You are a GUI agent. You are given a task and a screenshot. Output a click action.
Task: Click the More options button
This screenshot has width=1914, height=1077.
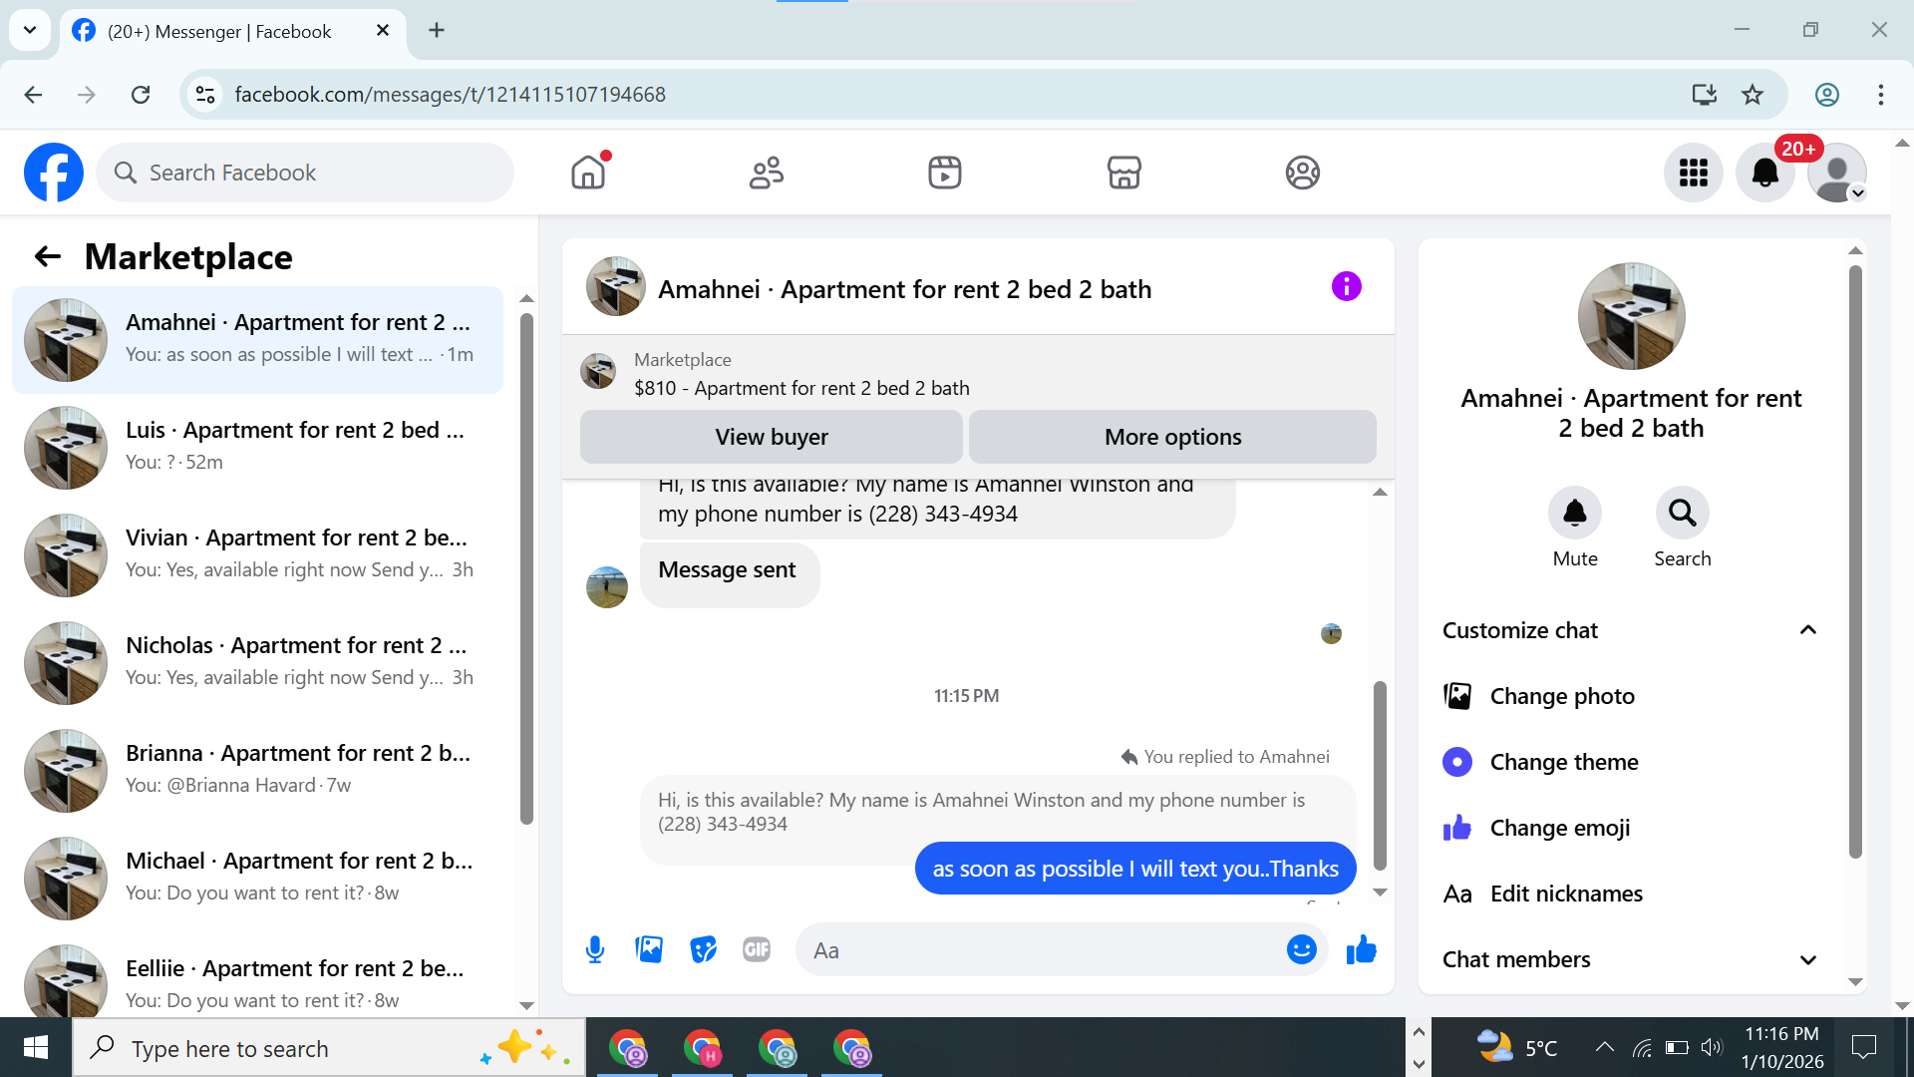tap(1172, 437)
